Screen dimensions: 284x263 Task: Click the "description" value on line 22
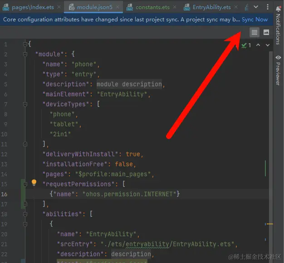[x=131, y=254]
